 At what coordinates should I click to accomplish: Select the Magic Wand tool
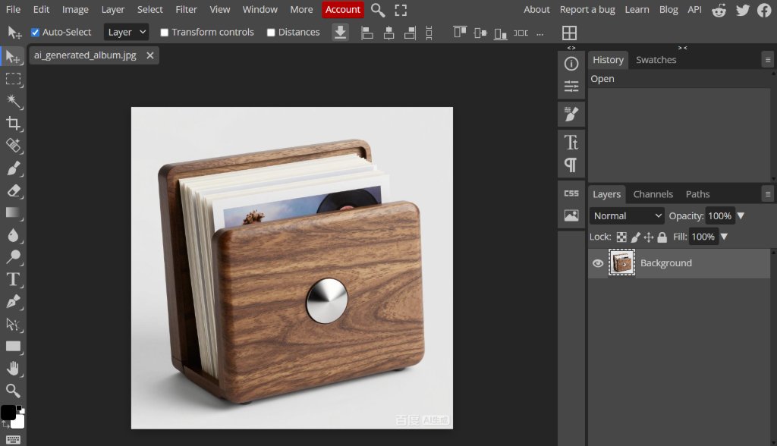click(13, 101)
